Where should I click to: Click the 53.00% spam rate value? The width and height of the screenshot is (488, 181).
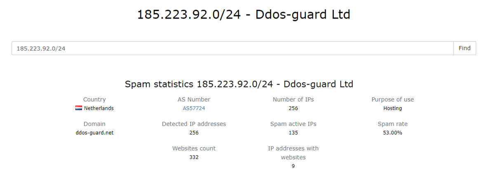[392, 133]
